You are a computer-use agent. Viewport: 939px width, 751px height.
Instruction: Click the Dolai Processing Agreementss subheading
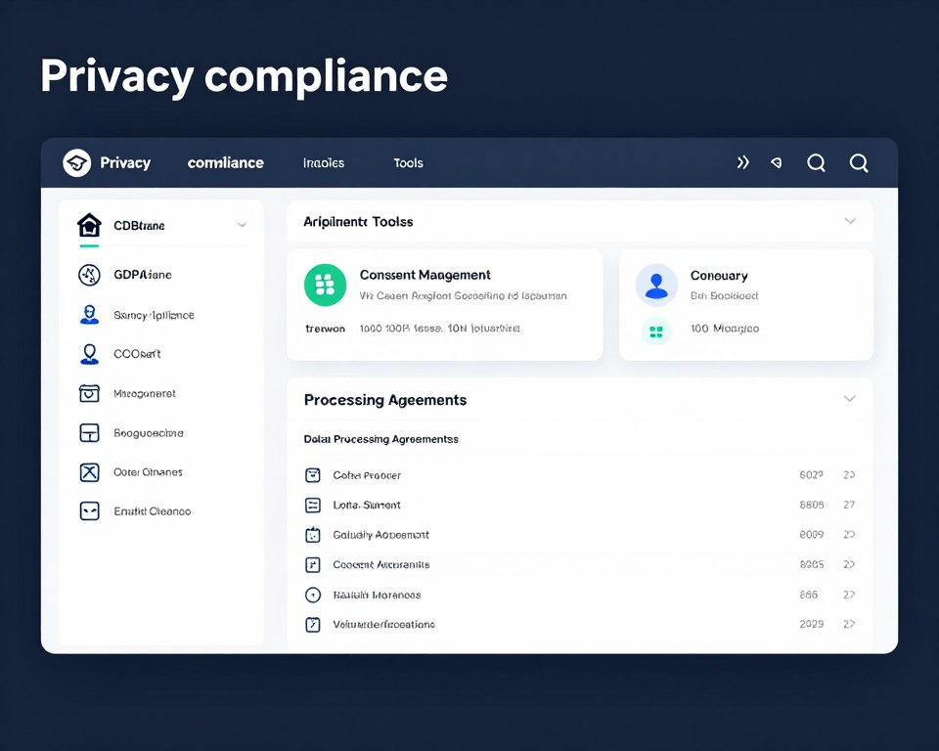tap(380, 439)
